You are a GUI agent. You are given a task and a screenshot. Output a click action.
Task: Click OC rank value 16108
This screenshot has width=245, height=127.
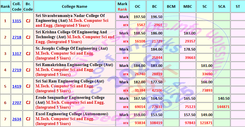(140, 41)
